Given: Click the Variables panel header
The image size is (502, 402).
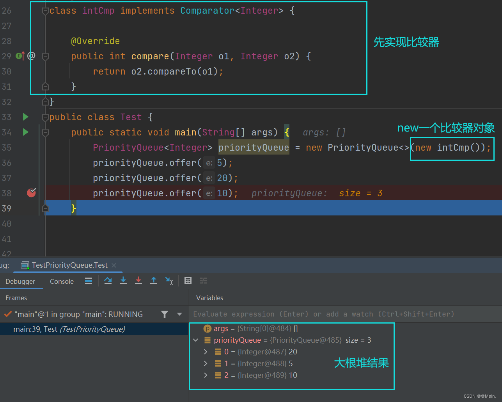Looking at the screenshot, I should tap(209, 298).
